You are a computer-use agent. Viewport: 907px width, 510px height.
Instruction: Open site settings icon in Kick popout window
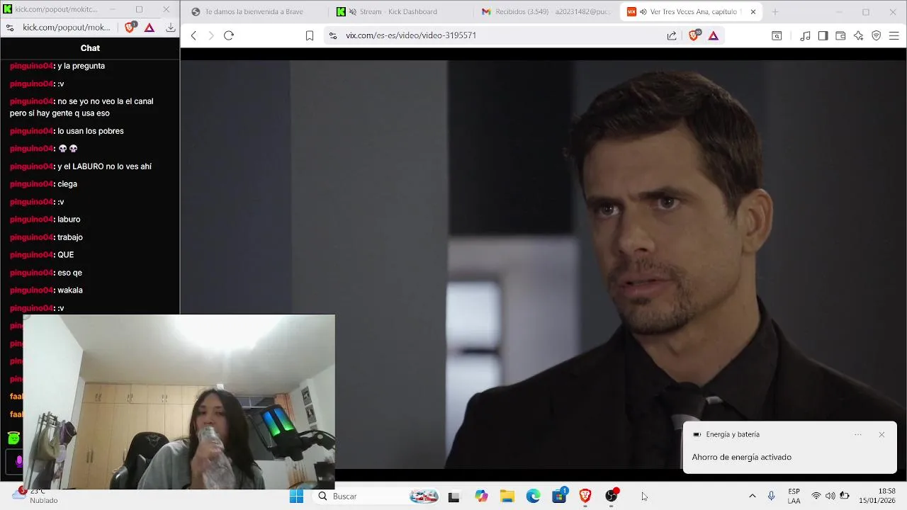coord(10,28)
